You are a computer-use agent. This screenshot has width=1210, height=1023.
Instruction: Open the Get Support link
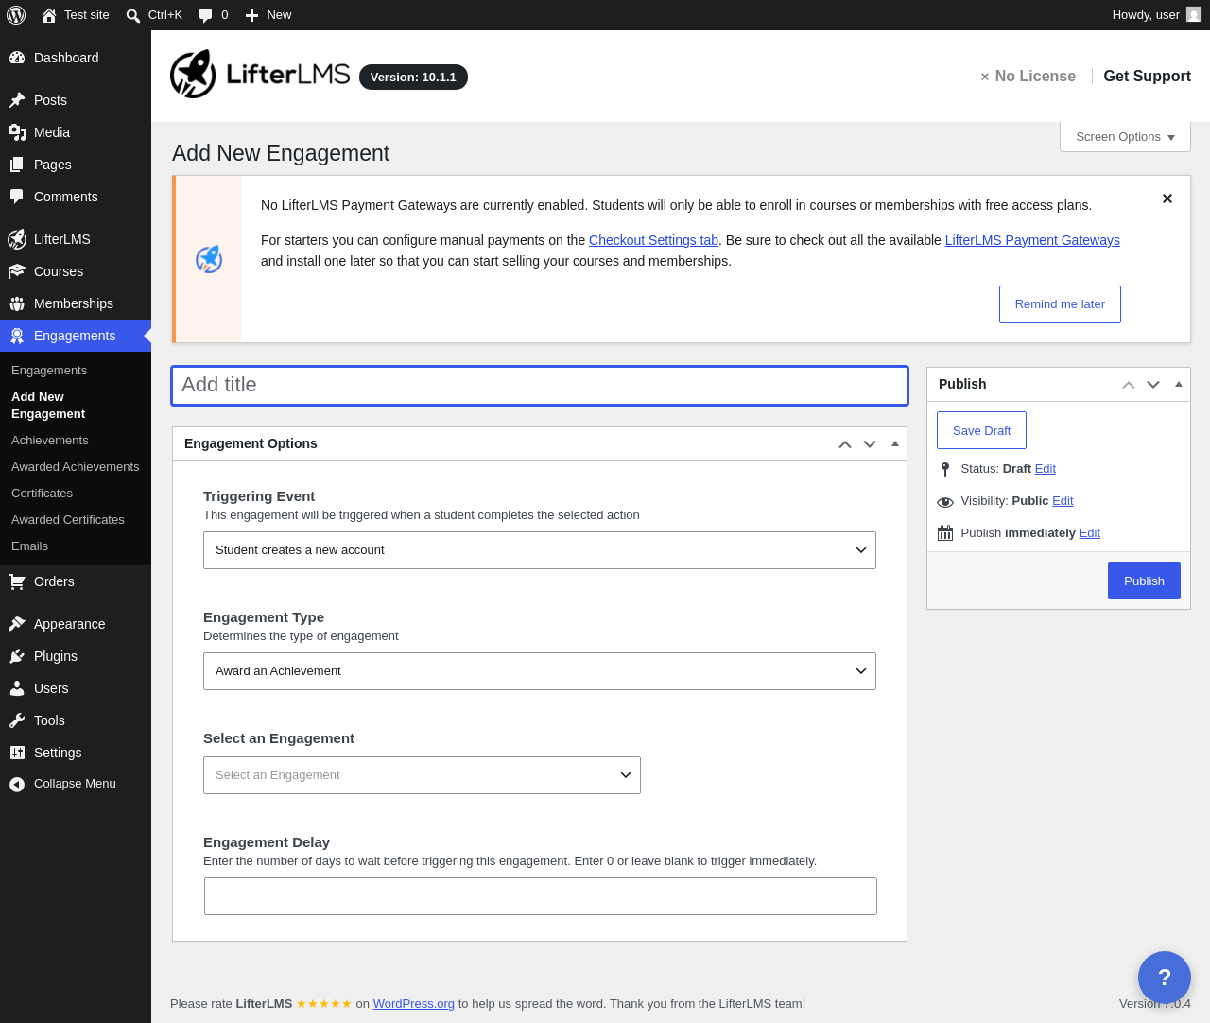click(1147, 77)
